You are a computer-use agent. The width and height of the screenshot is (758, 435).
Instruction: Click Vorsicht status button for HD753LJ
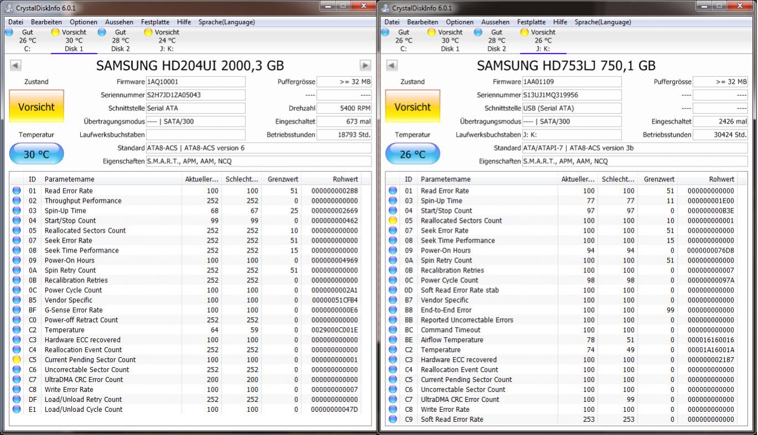412,107
